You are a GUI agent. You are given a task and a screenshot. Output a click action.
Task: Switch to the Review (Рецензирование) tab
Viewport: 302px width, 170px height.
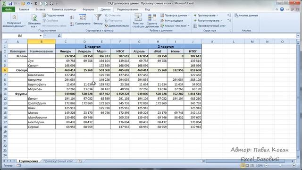[128, 9]
